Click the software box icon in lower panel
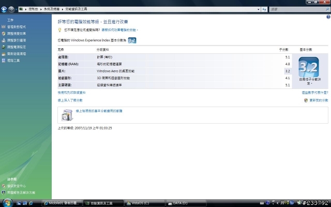Viewport: 331px width, 207px height. coord(67,115)
